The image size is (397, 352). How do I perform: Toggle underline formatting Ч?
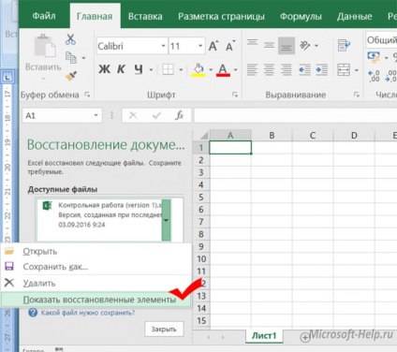pyautogui.click(x=139, y=69)
